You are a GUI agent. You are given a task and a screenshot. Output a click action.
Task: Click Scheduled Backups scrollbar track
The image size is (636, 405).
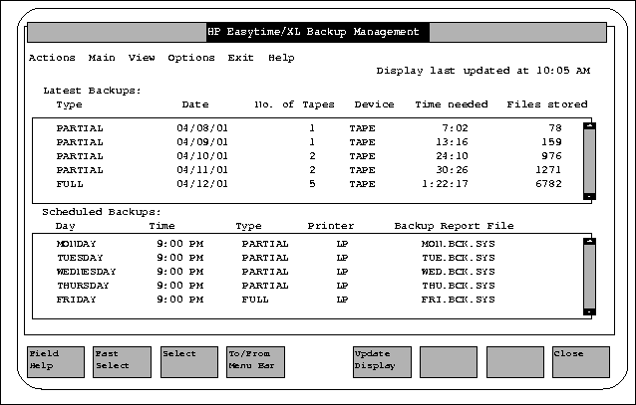(589, 277)
